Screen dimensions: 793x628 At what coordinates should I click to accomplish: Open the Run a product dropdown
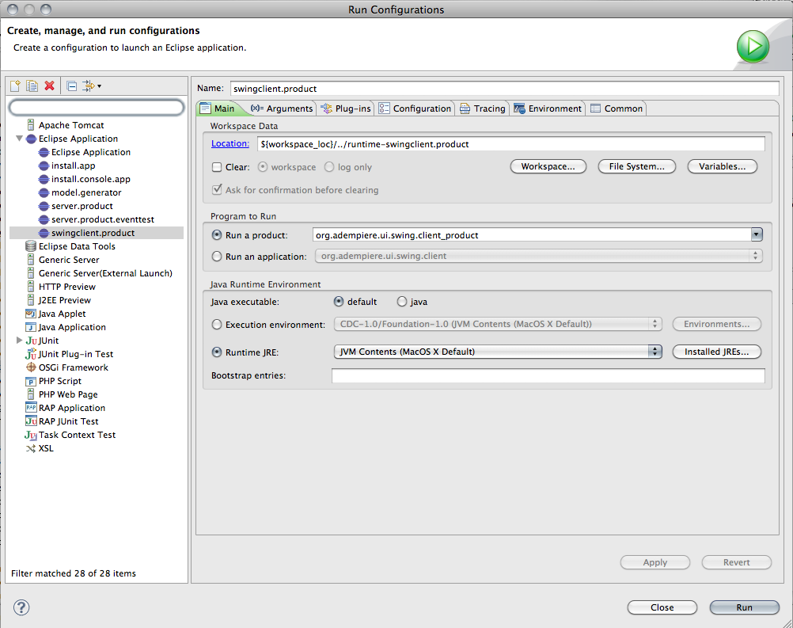point(757,234)
